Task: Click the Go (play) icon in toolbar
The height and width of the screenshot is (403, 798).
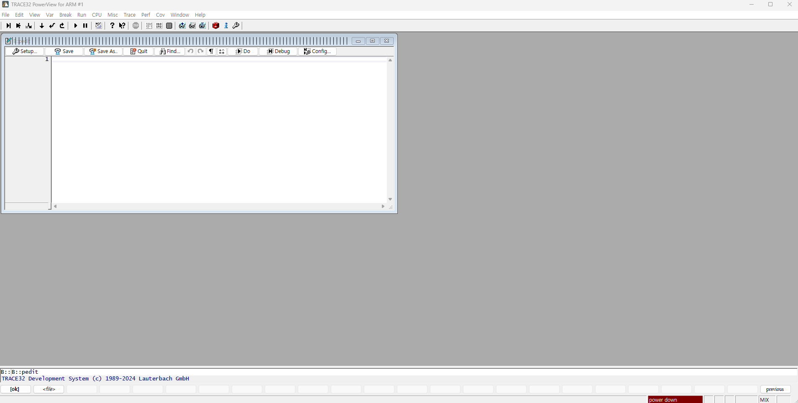Action: (75, 26)
